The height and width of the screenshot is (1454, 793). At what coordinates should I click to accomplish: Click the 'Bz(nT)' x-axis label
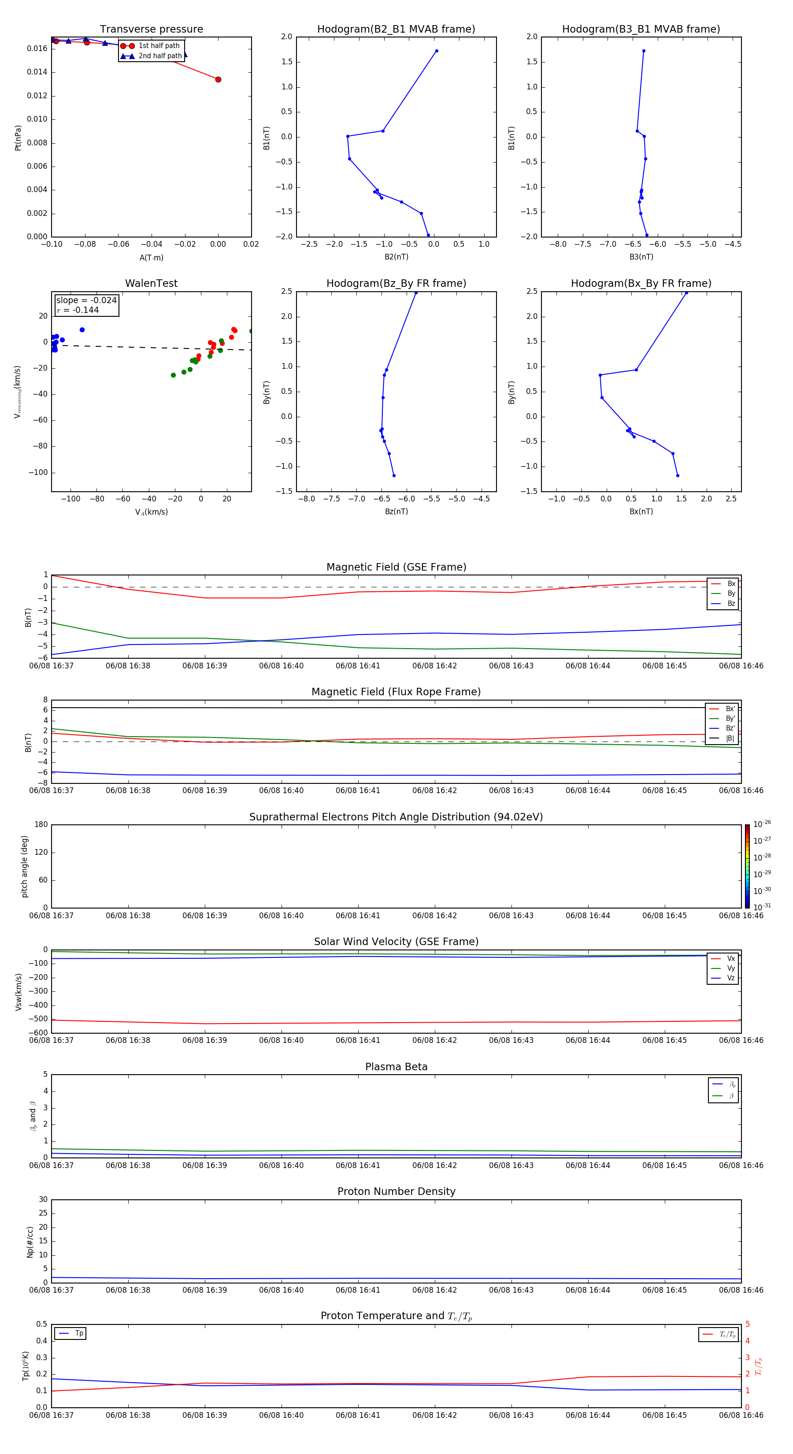396,512
